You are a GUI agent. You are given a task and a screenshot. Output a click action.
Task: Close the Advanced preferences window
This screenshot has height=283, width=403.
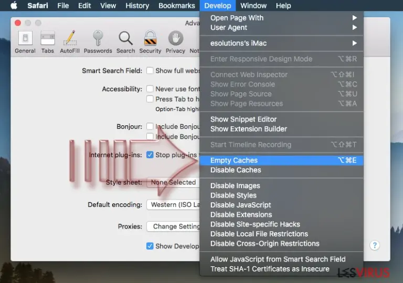pyautogui.click(x=18, y=23)
